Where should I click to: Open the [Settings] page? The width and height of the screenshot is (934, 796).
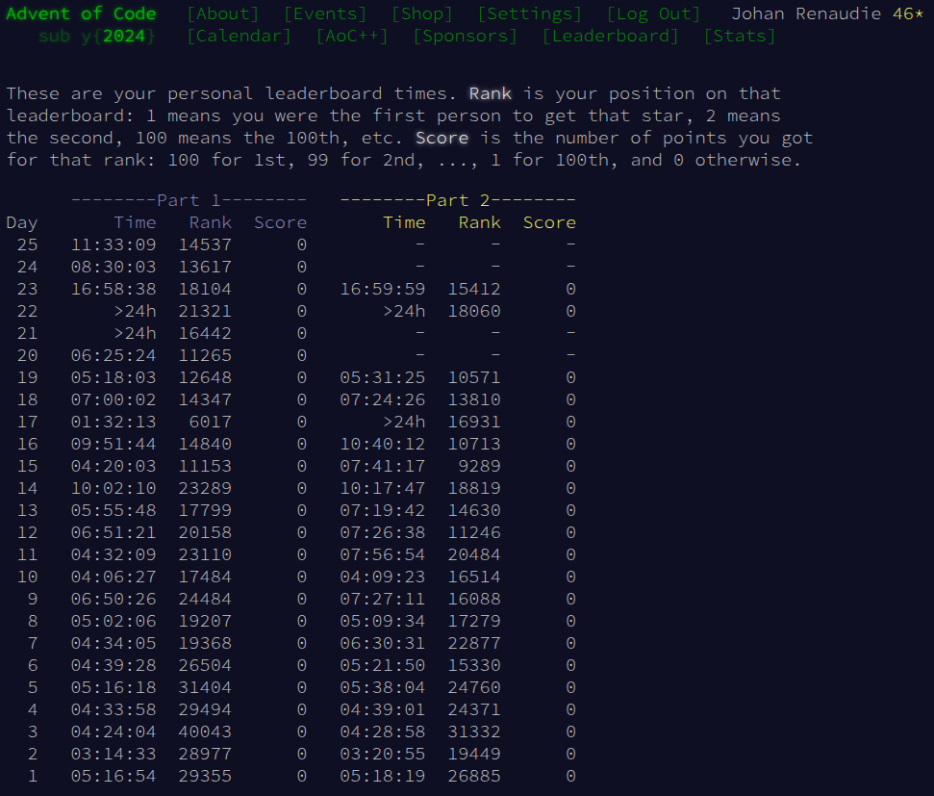point(530,13)
